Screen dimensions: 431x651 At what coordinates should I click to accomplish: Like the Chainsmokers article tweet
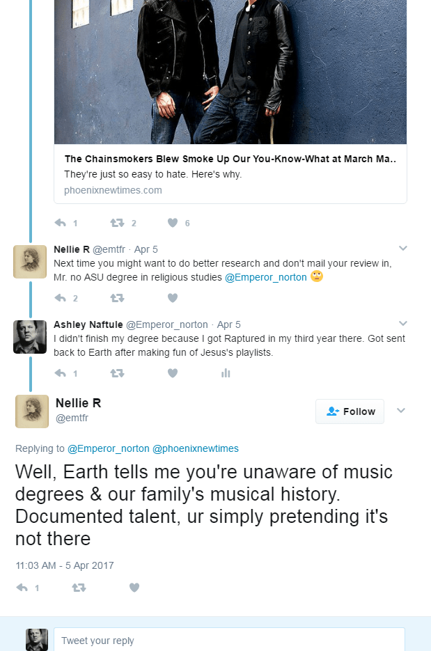173,223
